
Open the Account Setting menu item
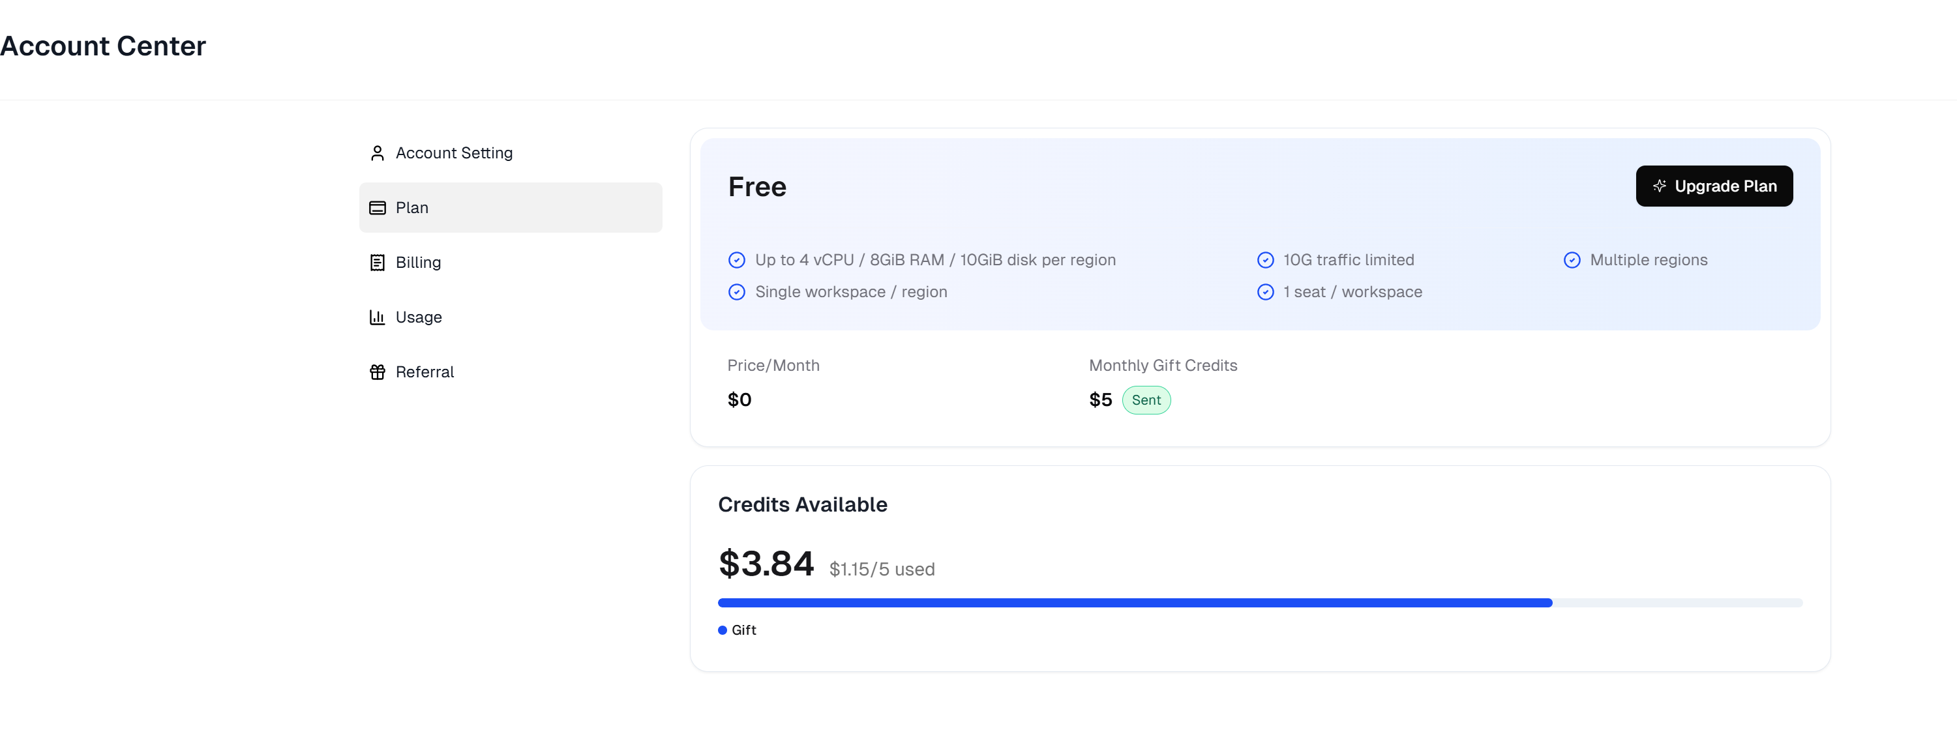(511, 153)
